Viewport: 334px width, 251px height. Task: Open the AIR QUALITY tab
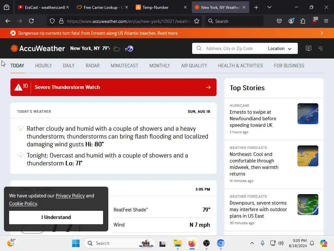point(194,65)
